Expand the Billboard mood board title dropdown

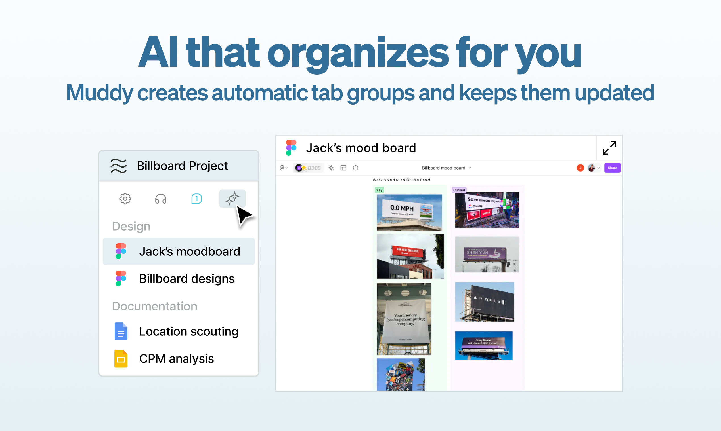(x=470, y=168)
